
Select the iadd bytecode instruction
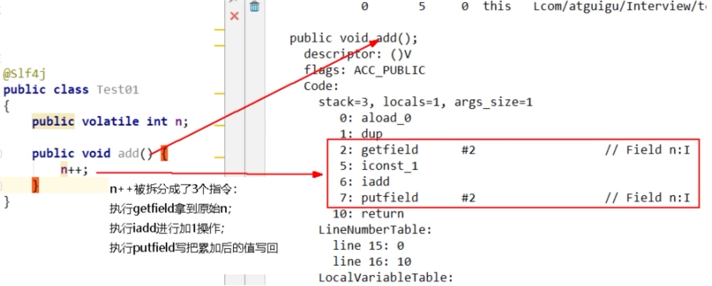[x=375, y=182]
